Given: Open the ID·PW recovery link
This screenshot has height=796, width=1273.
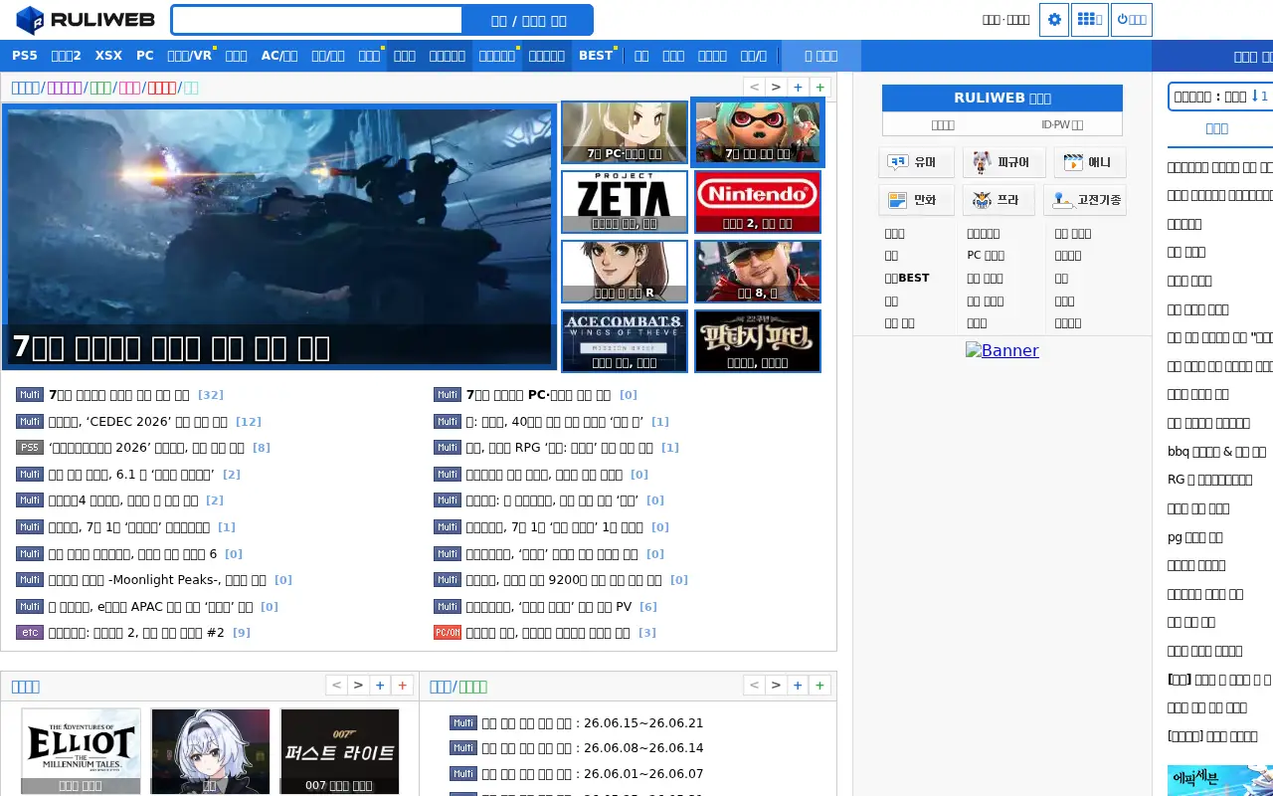Looking at the screenshot, I should pyautogui.click(x=1062, y=124).
